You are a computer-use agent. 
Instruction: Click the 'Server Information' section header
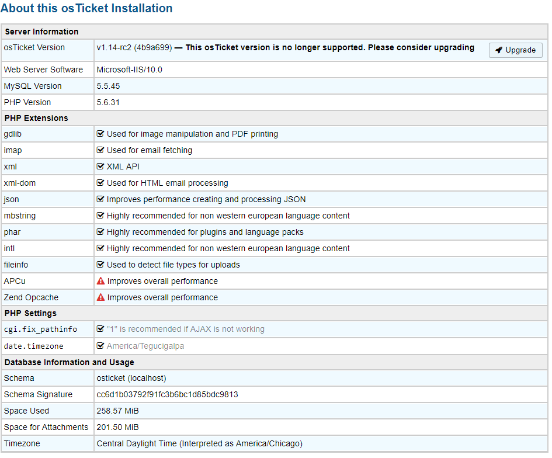tap(41, 32)
